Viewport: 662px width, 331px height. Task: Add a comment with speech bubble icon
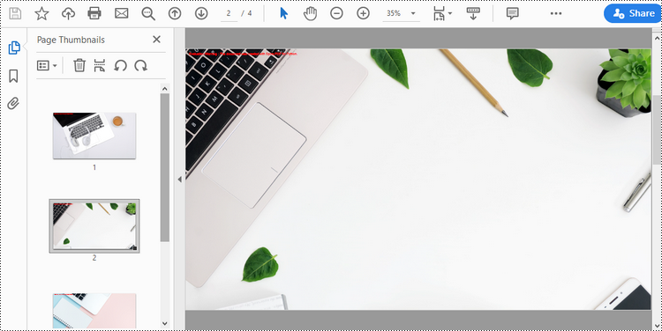(512, 13)
